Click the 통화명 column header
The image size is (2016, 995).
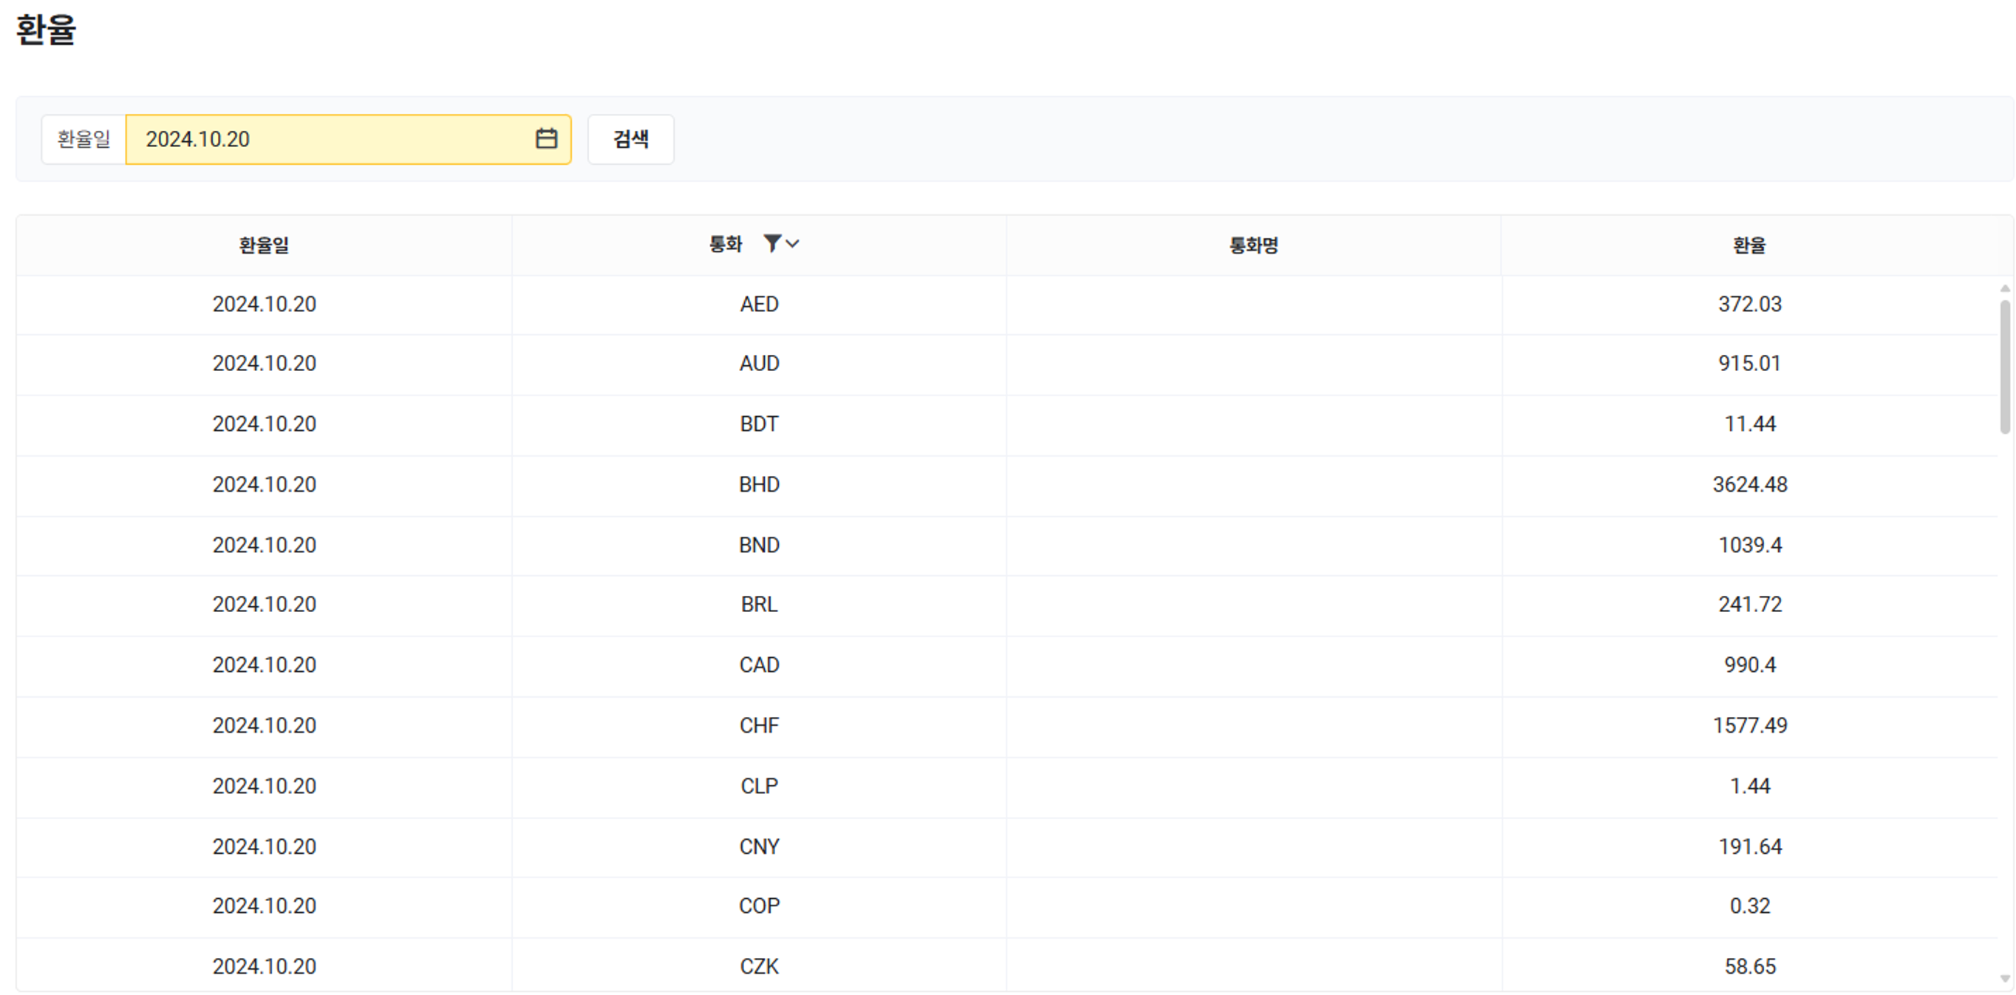pyautogui.click(x=1253, y=245)
